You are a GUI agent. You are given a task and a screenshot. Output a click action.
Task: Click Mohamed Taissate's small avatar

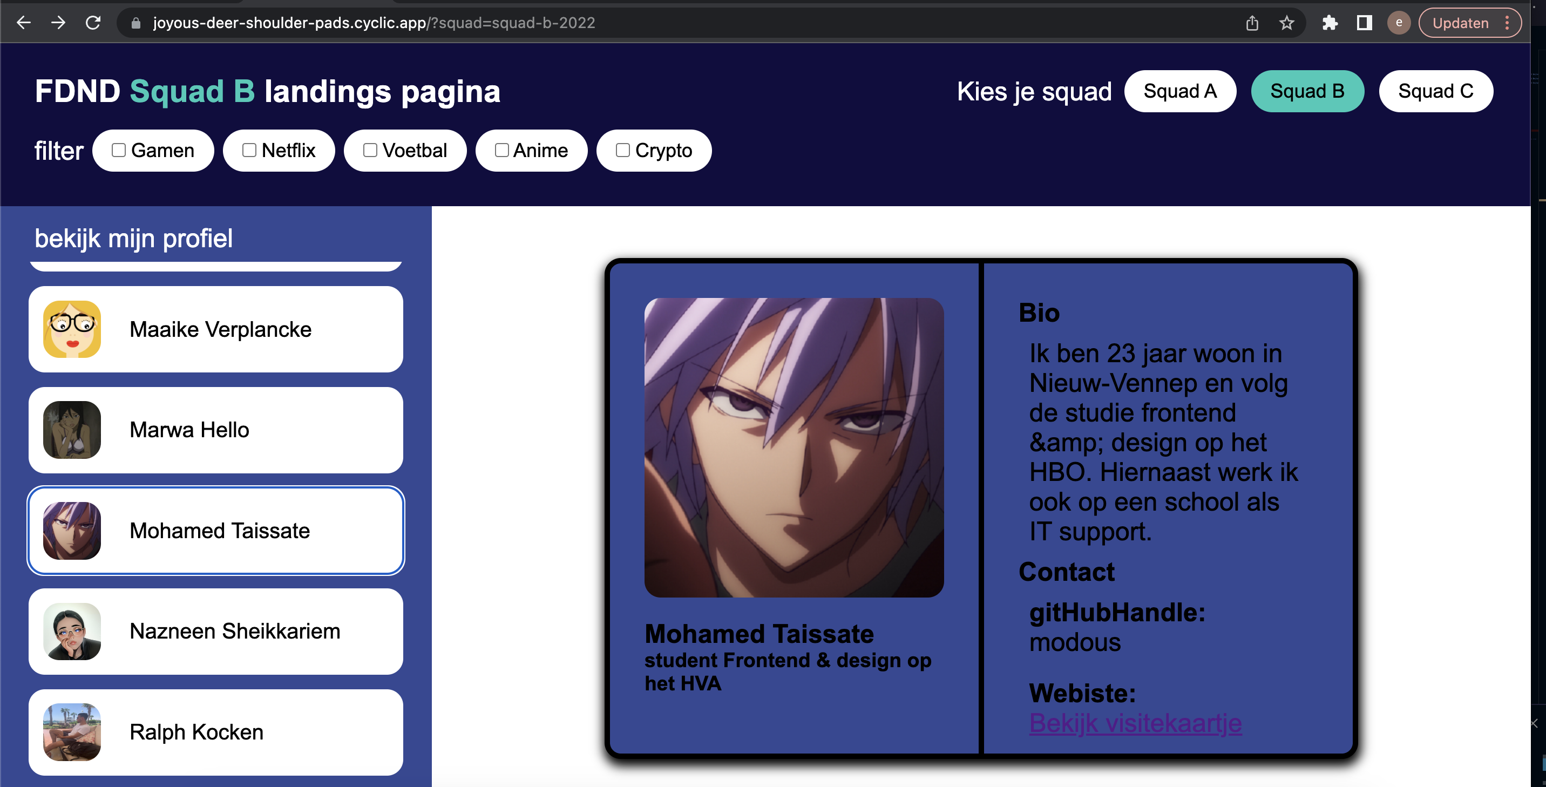click(72, 531)
